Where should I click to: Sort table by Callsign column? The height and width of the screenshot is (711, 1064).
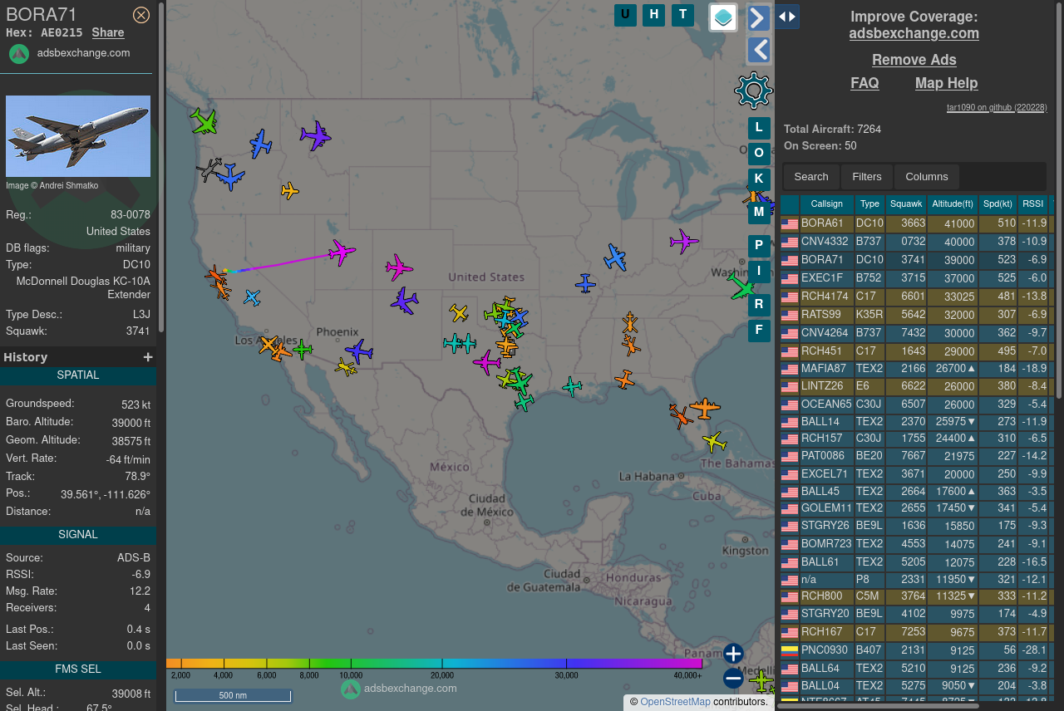[x=827, y=204]
